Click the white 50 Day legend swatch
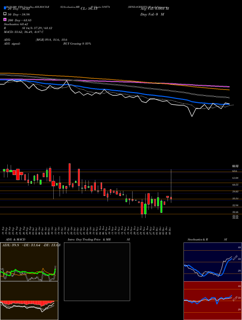 tap(5, 14)
